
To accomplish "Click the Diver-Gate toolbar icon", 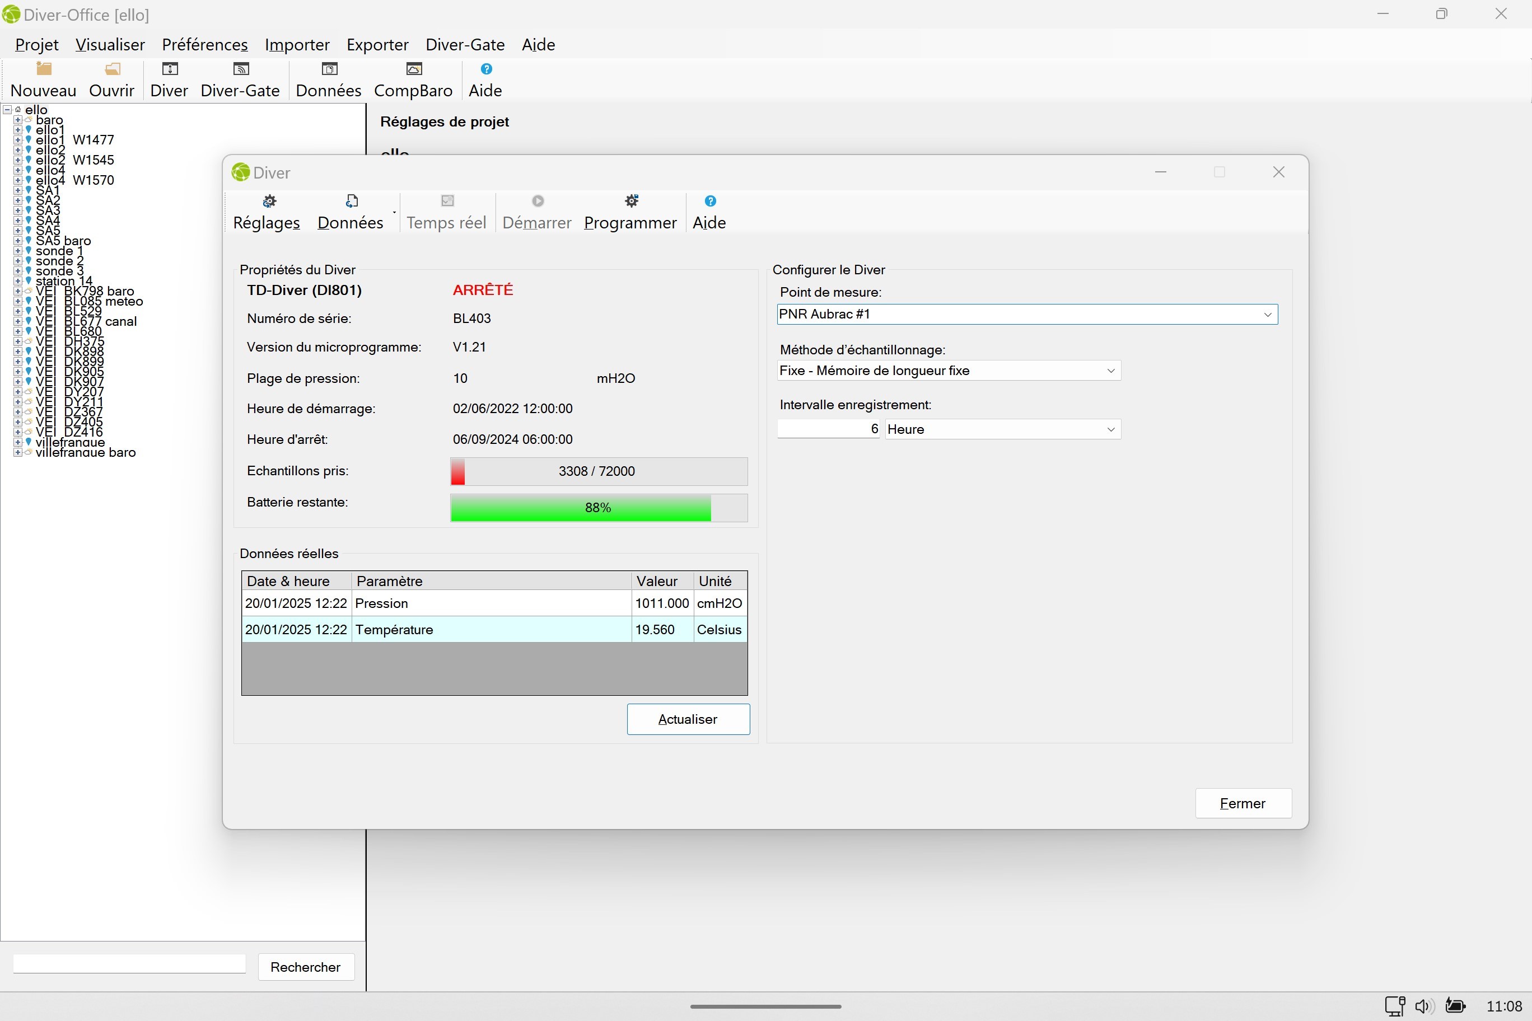I will tap(240, 79).
